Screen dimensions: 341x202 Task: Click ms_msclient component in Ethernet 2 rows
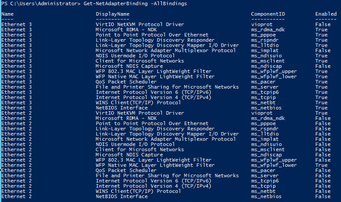(266, 149)
